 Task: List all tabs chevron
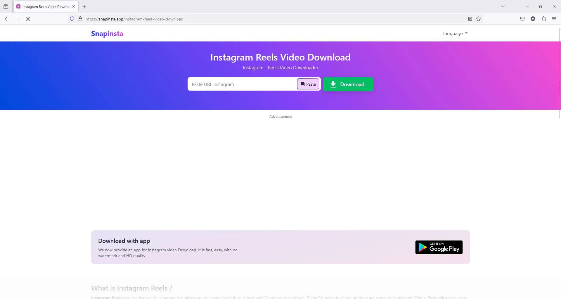point(503,6)
